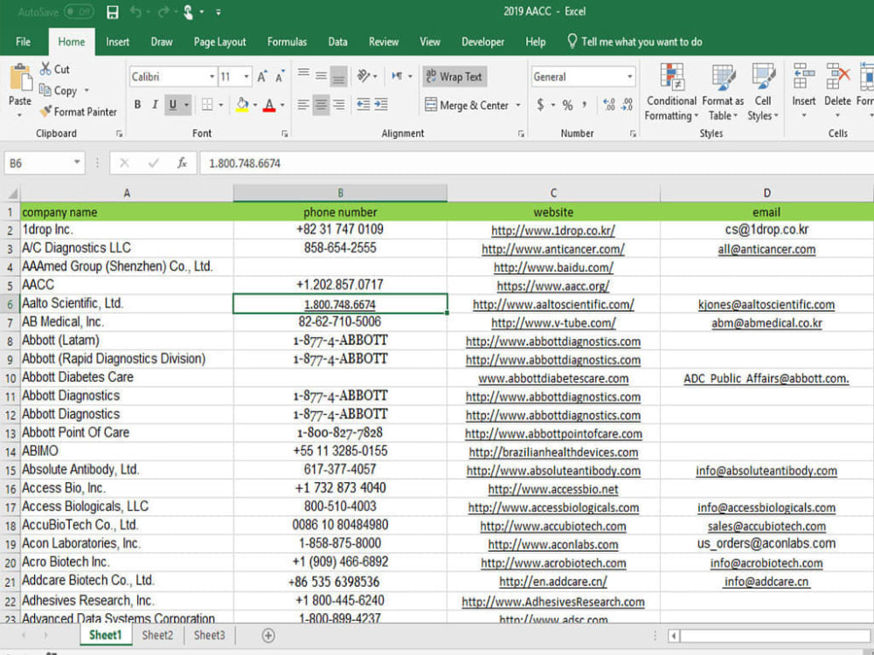
Task: Open the Calibri font name dropdown
Action: (212, 77)
